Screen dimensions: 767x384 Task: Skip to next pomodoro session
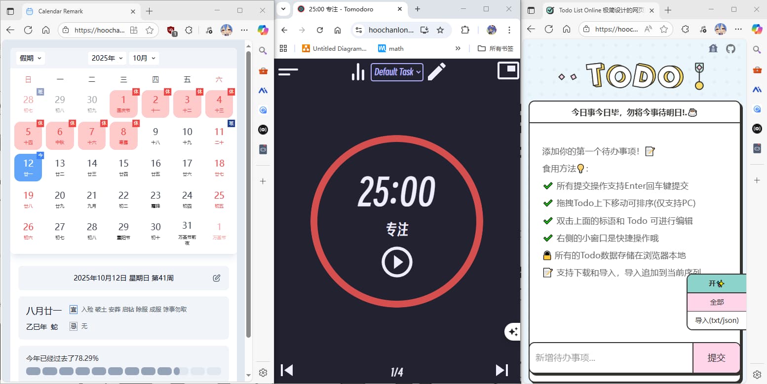501,370
